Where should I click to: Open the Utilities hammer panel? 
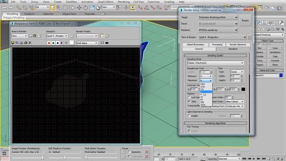[x=282, y=23]
